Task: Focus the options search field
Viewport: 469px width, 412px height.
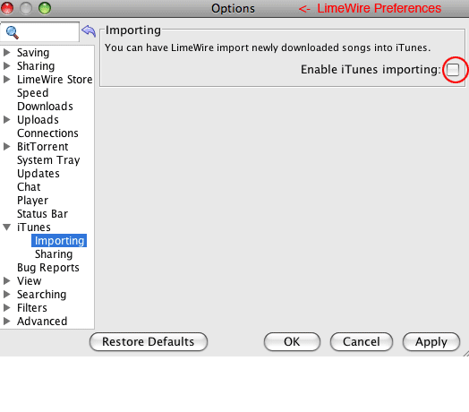Action: (39, 31)
